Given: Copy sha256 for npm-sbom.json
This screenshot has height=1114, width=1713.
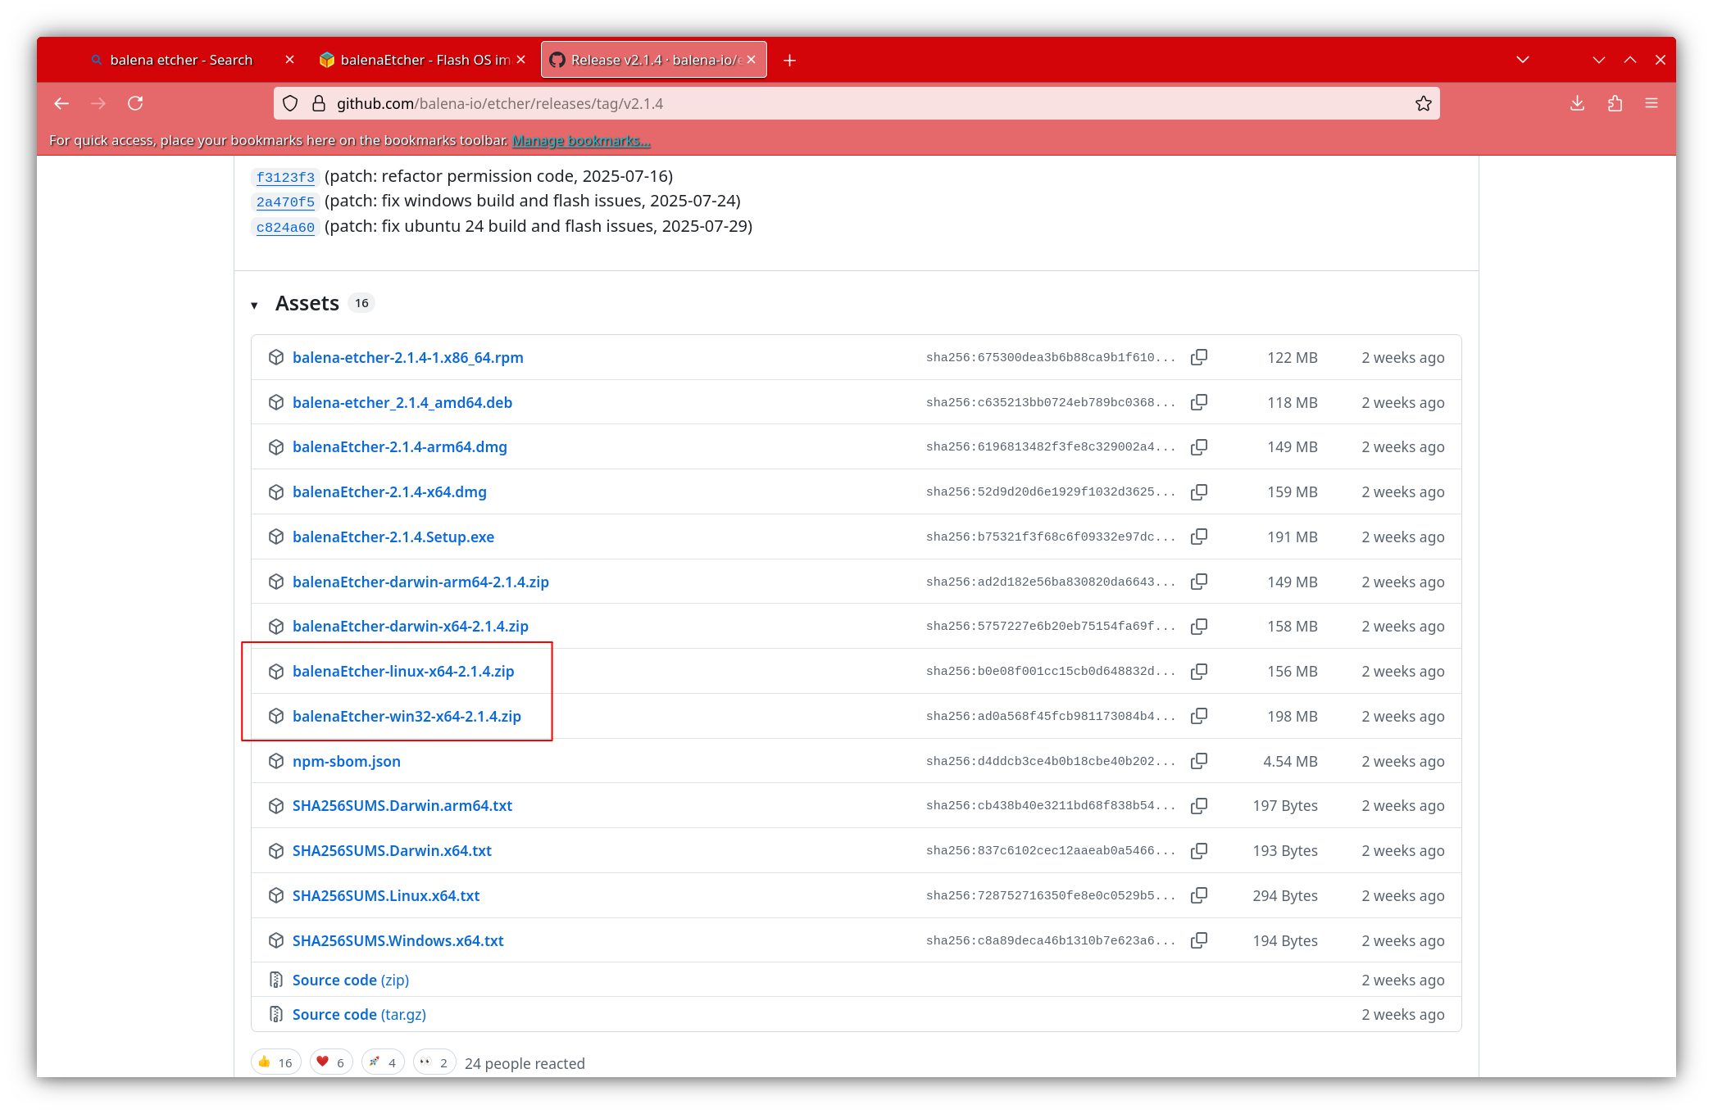Looking at the screenshot, I should pyautogui.click(x=1199, y=761).
